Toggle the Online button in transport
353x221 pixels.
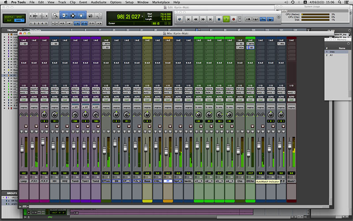(180, 19)
